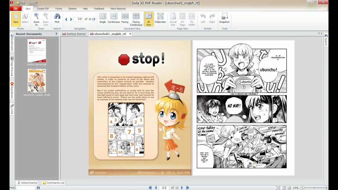The image size is (338, 190).
Task: Open the quick-access toolbar customize arrow
Action: [x=37, y=3]
